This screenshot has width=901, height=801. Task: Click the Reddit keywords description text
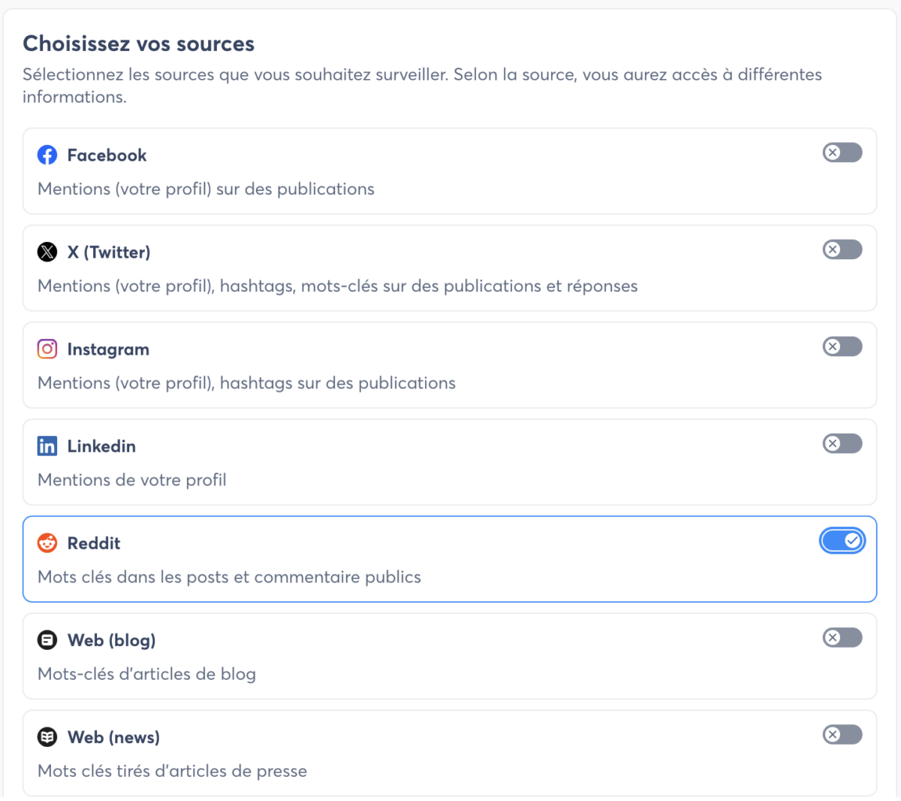point(229,577)
